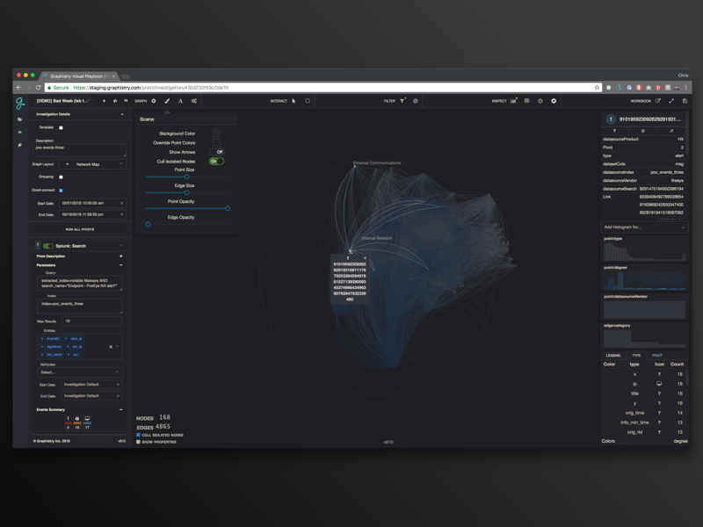The width and height of the screenshot is (703, 527).
Task: Click the RUN ALL PIVOTS button
Action: (x=80, y=229)
